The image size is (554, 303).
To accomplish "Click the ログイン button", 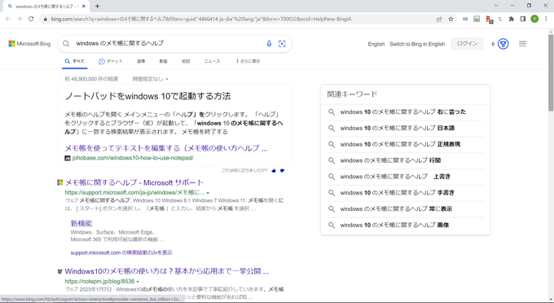I will tap(467, 43).
